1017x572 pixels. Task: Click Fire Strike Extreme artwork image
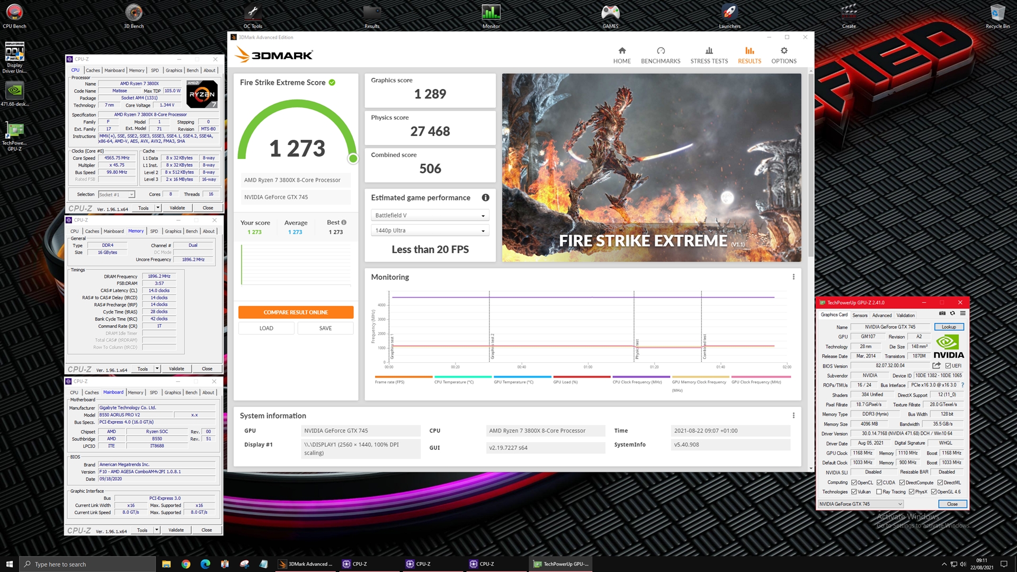point(652,167)
